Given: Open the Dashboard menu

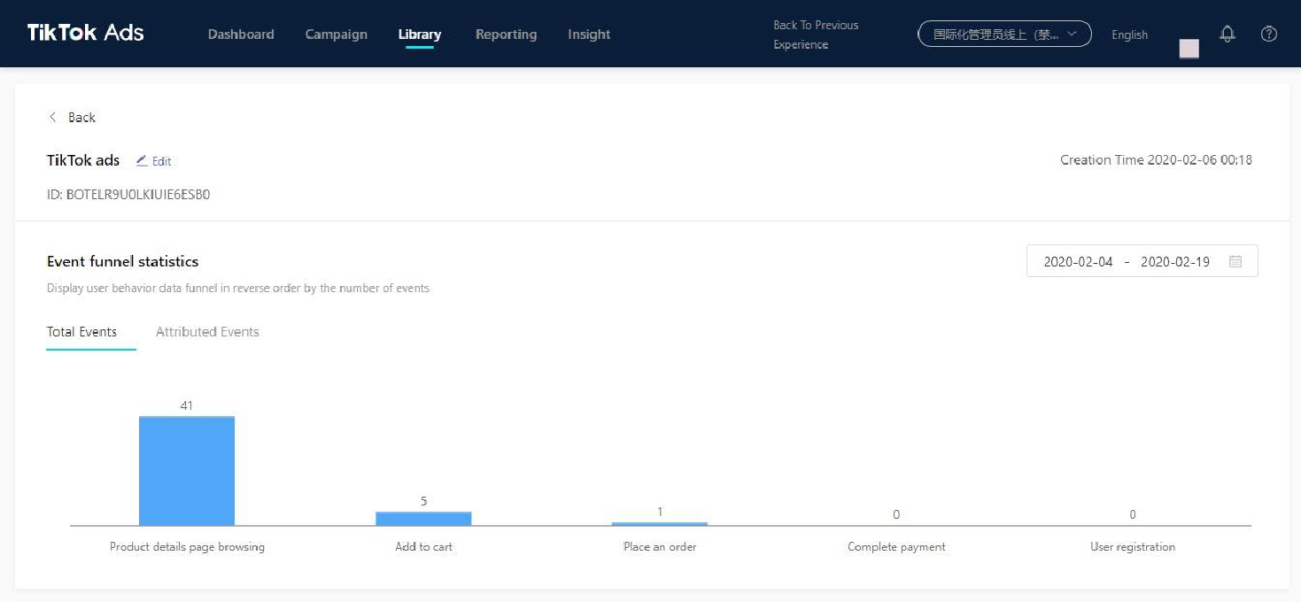Looking at the screenshot, I should click(x=241, y=35).
